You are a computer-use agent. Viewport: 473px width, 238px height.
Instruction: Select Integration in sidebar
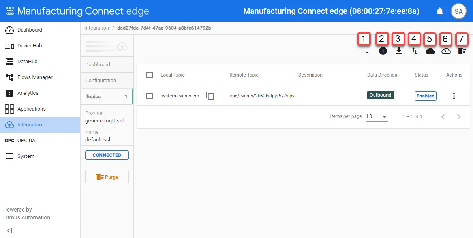coord(40,125)
